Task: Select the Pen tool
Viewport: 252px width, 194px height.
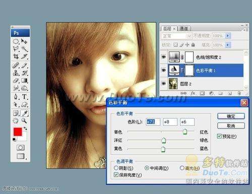Action: pyautogui.click(x=16, y=97)
